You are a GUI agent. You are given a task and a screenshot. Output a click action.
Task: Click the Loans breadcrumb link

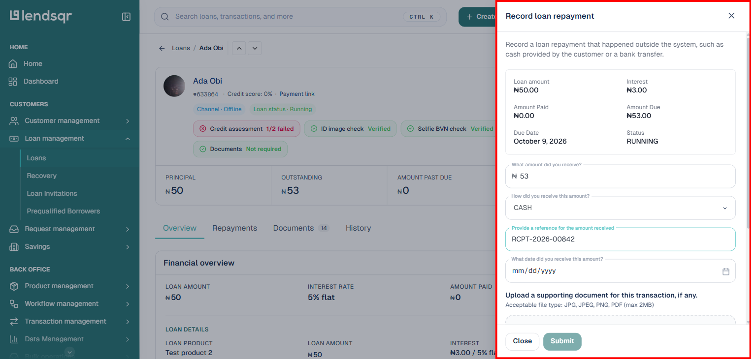point(181,48)
